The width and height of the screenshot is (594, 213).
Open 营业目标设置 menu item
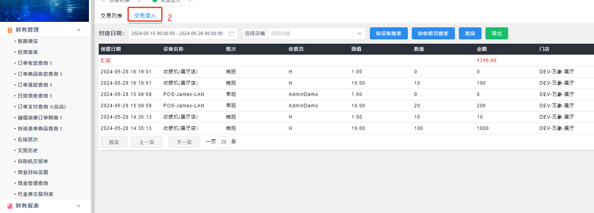tap(33, 172)
